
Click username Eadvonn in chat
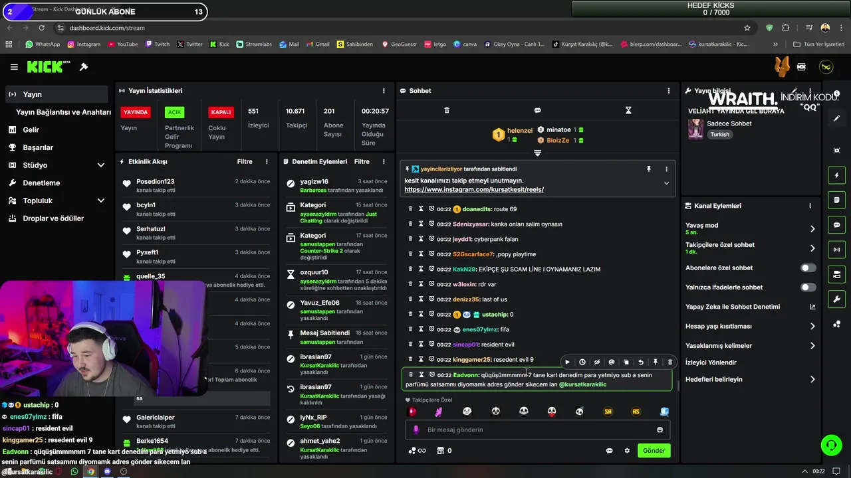465,375
